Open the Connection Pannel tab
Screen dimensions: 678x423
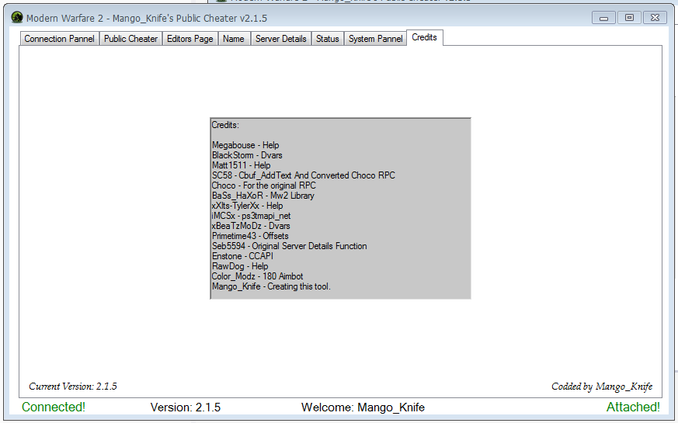59,39
